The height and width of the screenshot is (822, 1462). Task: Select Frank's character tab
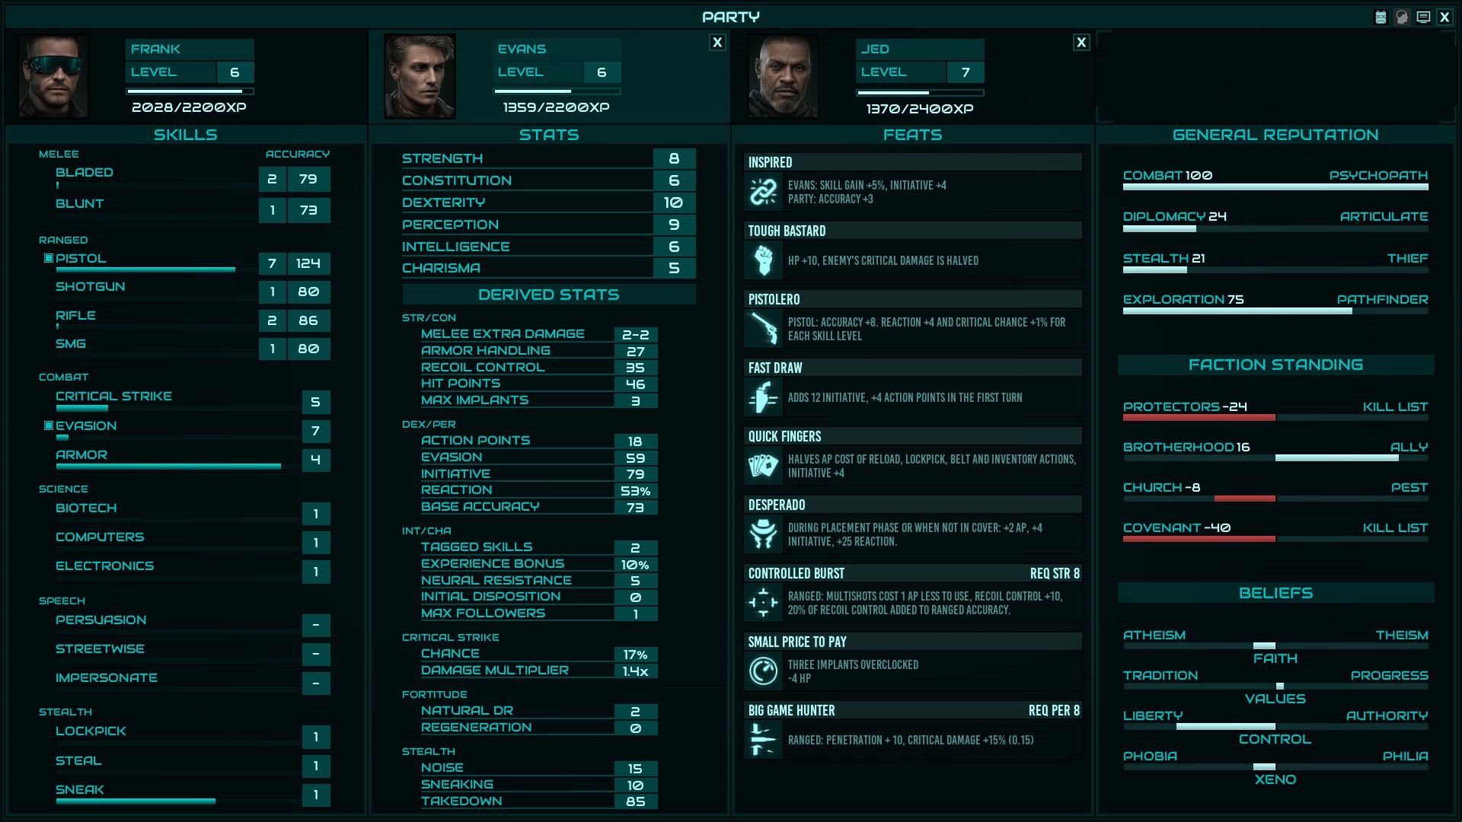pyautogui.click(x=185, y=76)
